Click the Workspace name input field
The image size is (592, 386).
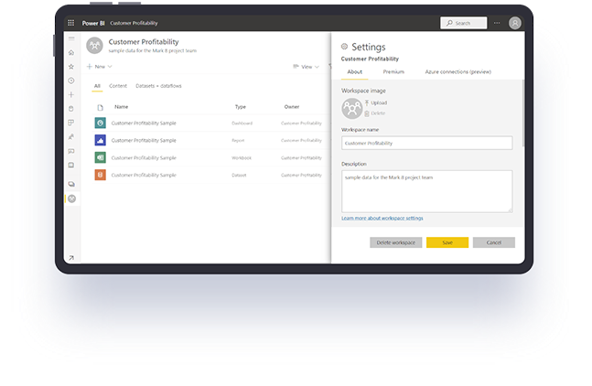(x=427, y=143)
